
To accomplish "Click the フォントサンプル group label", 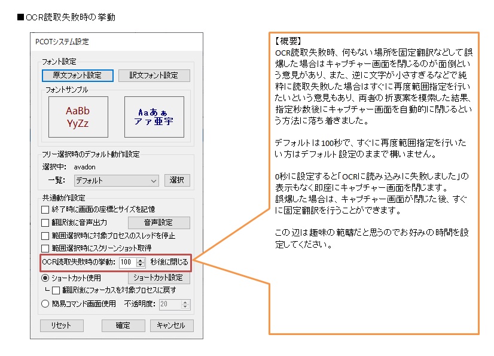I will click(x=67, y=90).
